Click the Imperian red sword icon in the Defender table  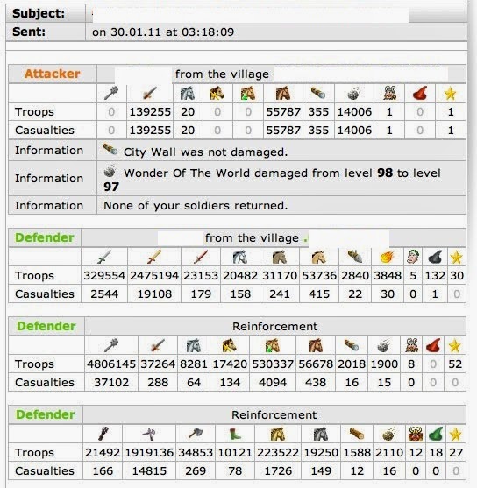[x=201, y=257]
